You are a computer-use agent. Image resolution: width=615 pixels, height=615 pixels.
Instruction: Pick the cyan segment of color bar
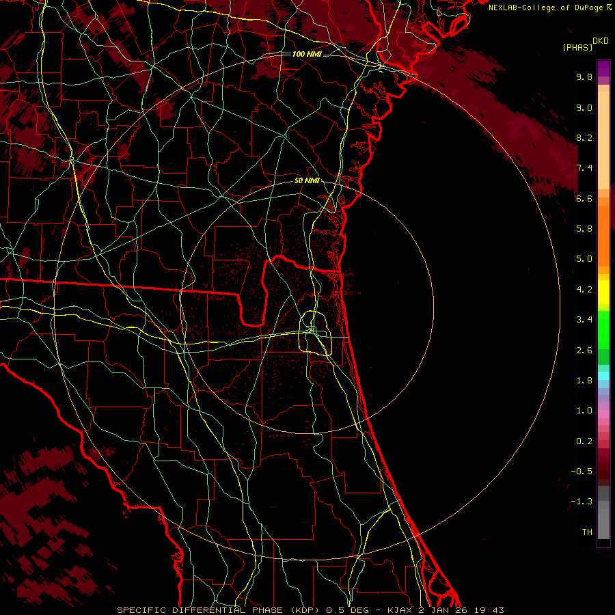[603, 376]
